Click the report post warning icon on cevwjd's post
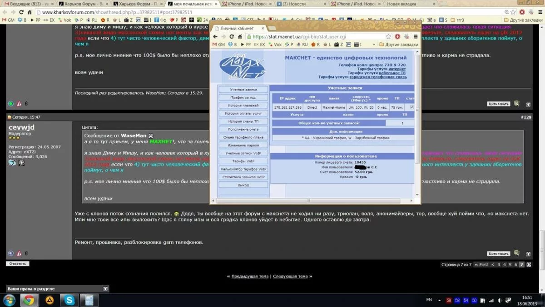Image resolution: width=545 pixels, height=307 pixels. (x=19, y=253)
